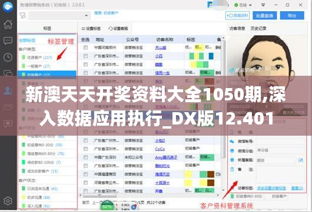Click the brown tag swatch in 海阔天空 row
The width and height of the screenshot is (312, 212).
[x=211, y=174]
